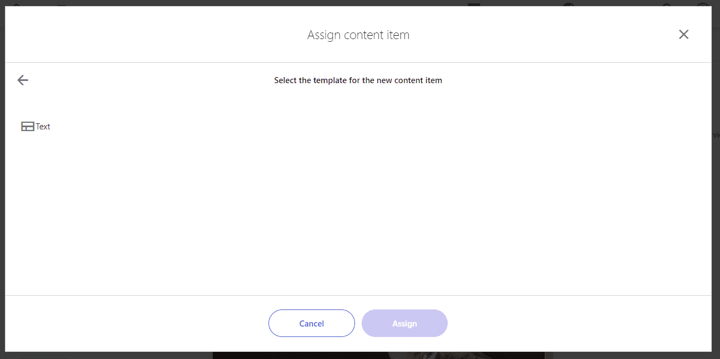Image resolution: width=720 pixels, height=359 pixels.
Task: Click the Assign content item title
Action: pyautogui.click(x=358, y=35)
